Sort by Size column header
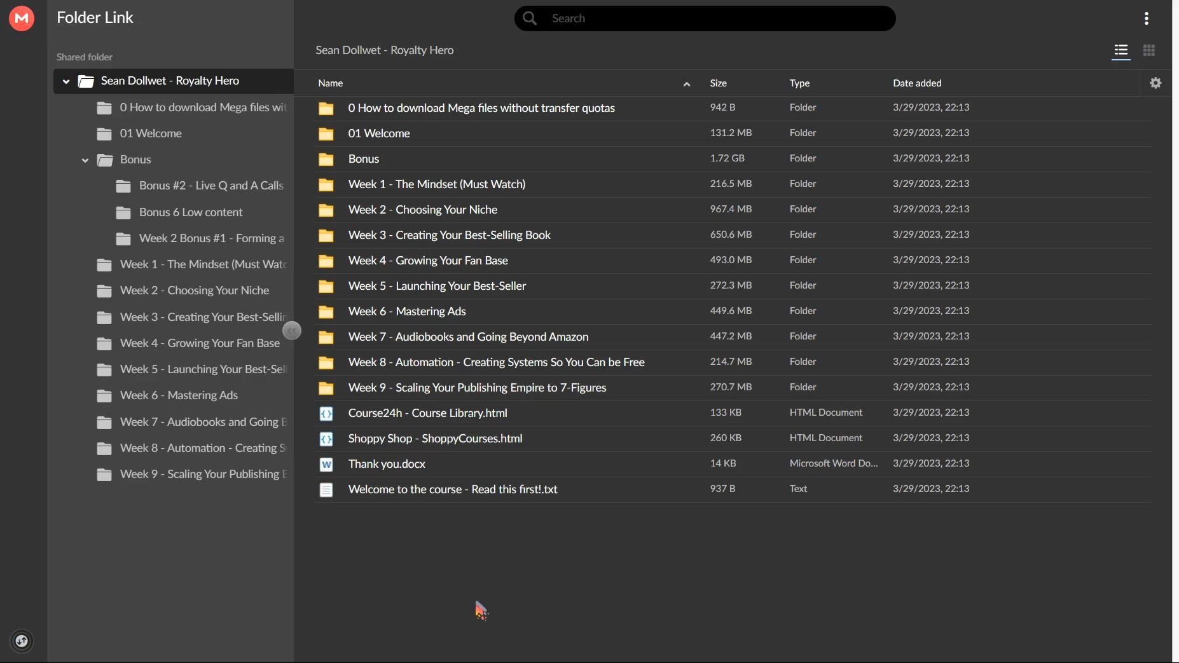 (719, 83)
